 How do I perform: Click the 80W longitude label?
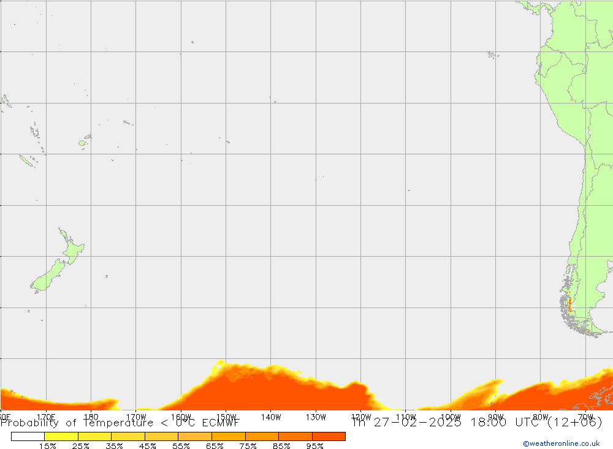(541, 417)
